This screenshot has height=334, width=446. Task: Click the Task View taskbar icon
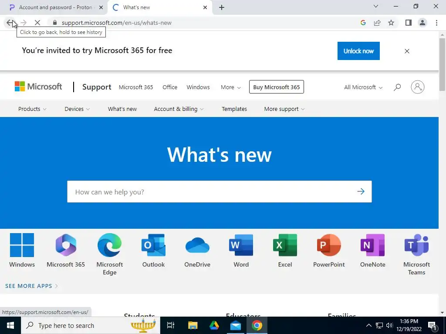click(x=171, y=325)
